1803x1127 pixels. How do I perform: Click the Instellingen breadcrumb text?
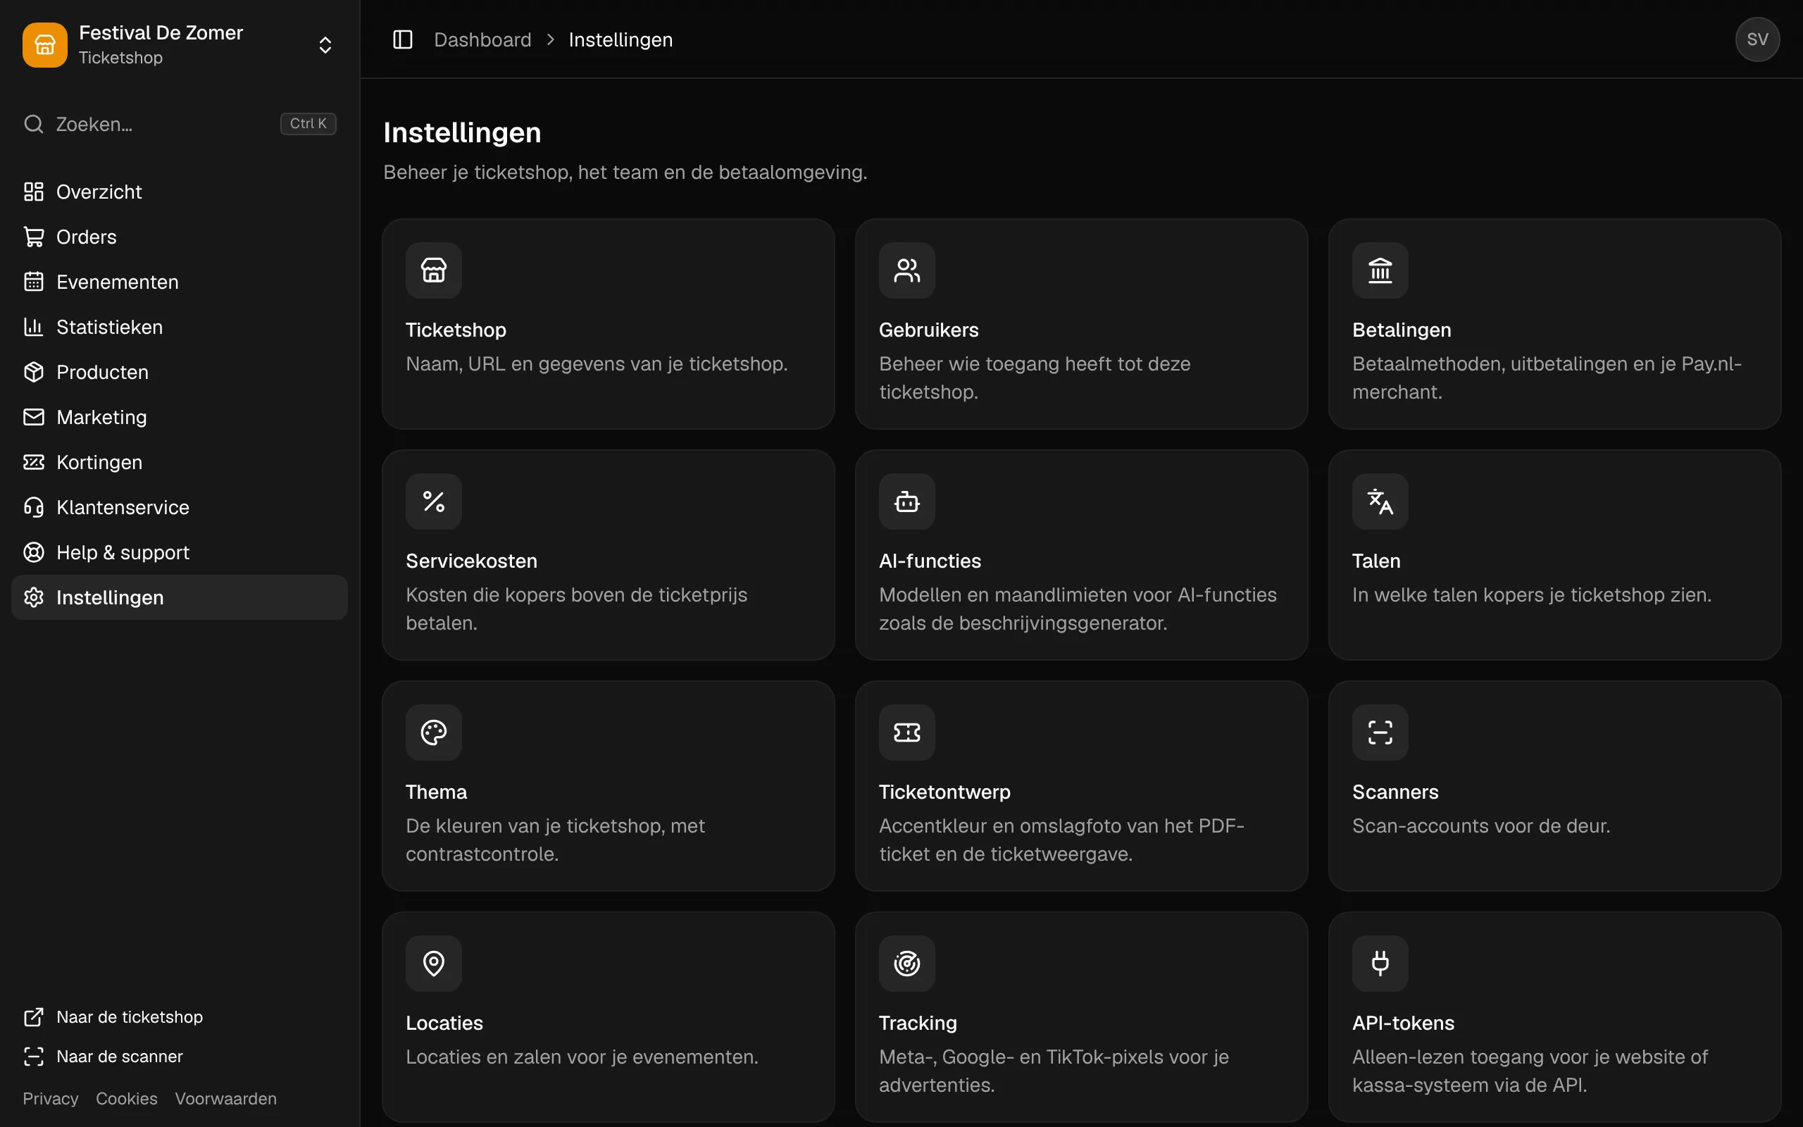coord(620,39)
